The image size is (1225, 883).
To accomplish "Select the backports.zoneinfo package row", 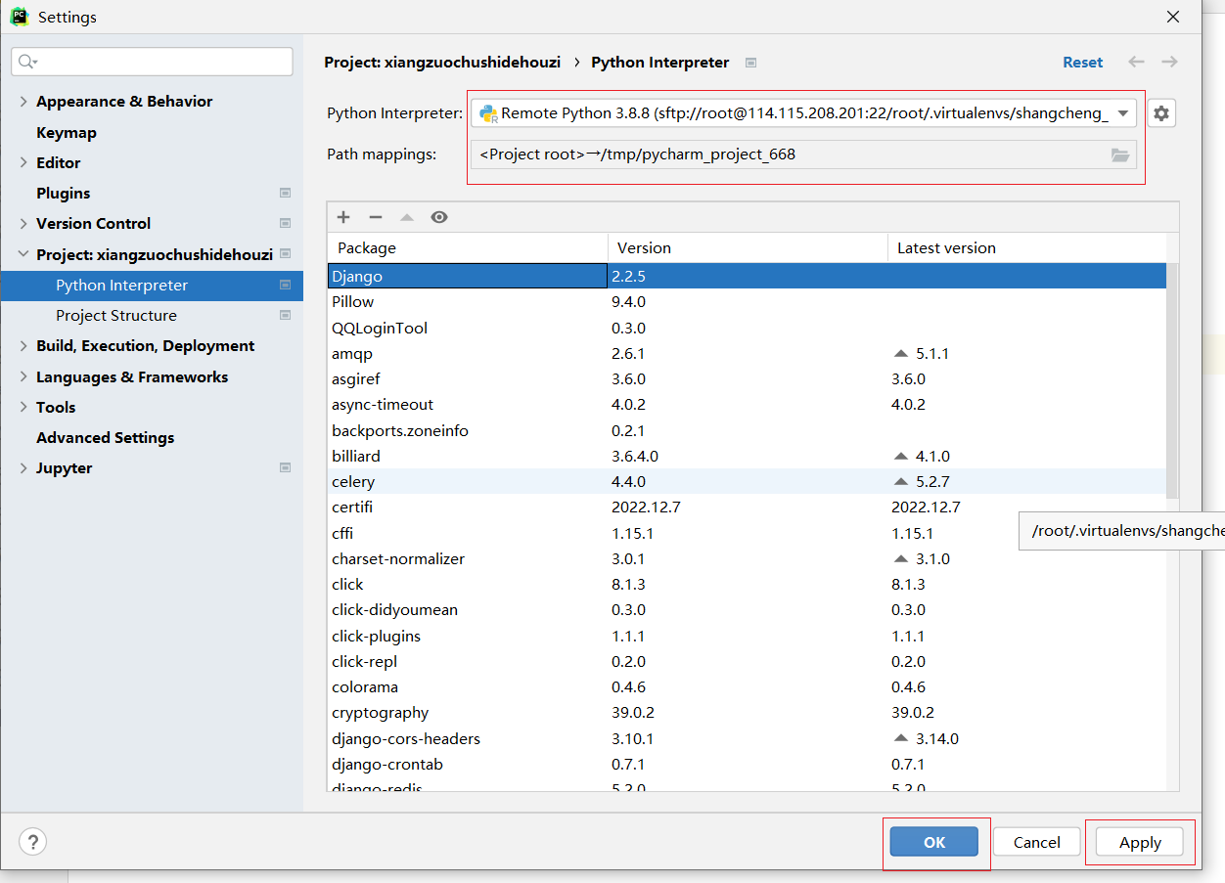I will pos(747,430).
